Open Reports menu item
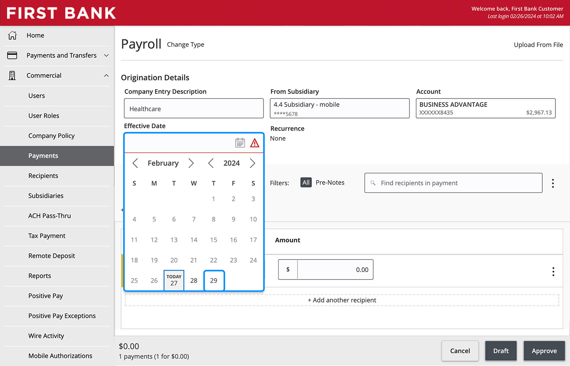The height and width of the screenshot is (366, 570). pyautogui.click(x=57, y=276)
